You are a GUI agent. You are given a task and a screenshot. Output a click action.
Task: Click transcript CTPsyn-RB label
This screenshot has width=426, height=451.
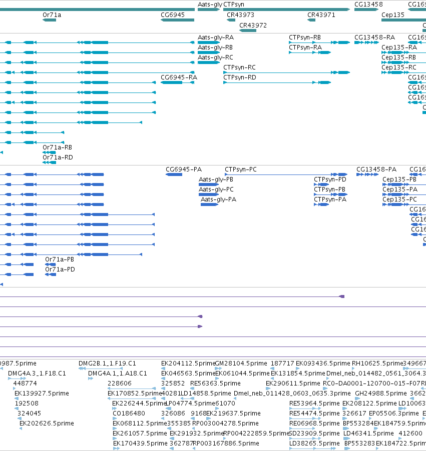point(305,37)
